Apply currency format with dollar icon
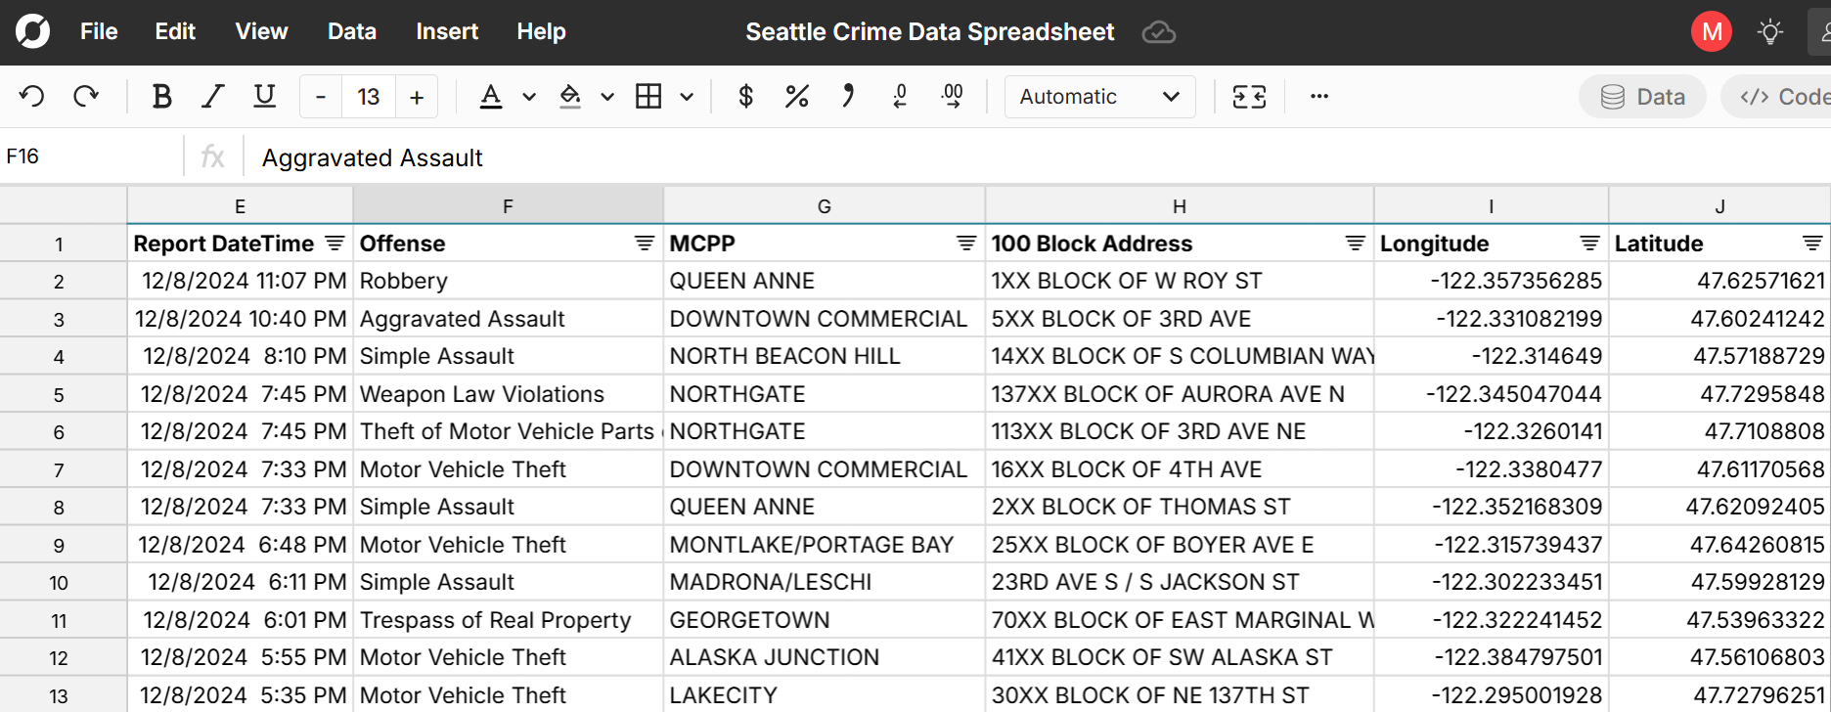Image resolution: width=1831 pixels, height=712 pixels. 745,96
